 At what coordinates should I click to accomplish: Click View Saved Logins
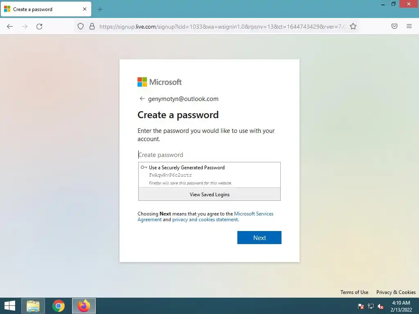(209, 194)
